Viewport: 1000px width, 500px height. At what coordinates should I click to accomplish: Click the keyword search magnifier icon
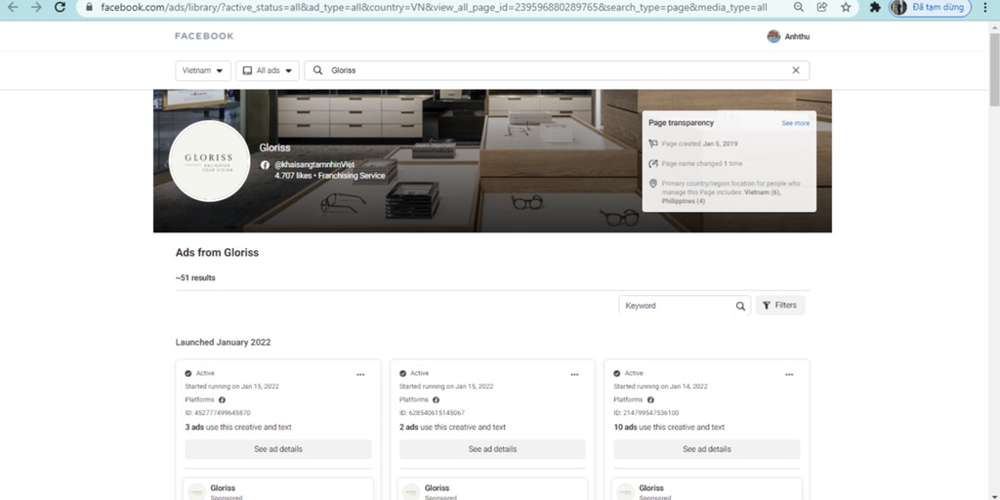(740, 306)
